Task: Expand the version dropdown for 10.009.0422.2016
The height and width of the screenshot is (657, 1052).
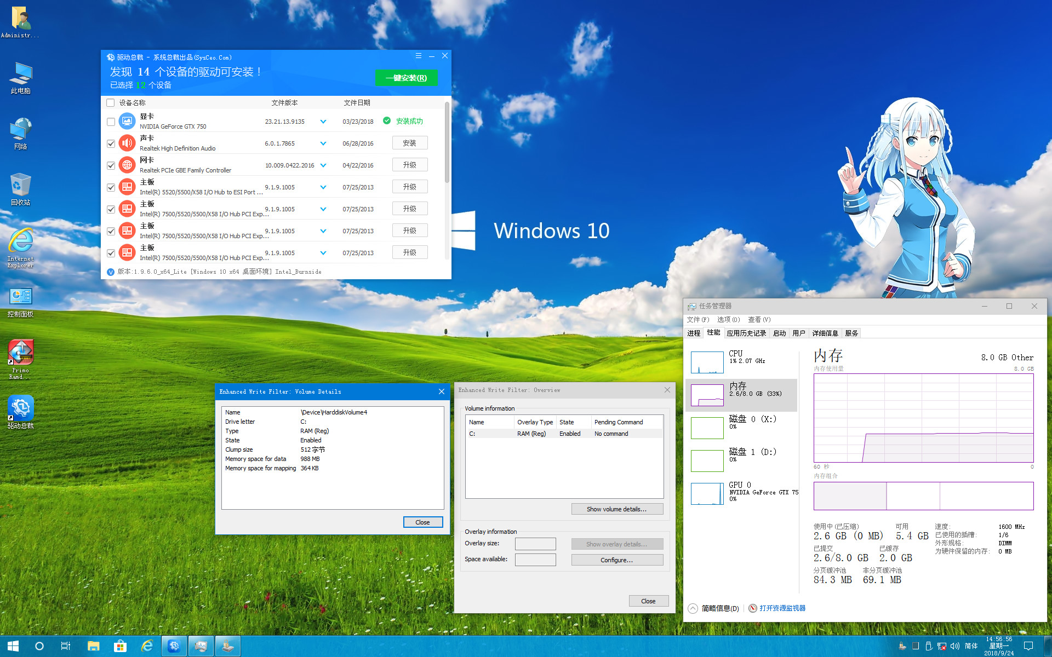Action: click(x=323, y=165)
